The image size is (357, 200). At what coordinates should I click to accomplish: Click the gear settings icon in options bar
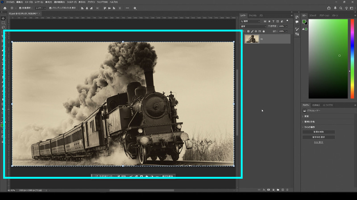tap(135, 8)
